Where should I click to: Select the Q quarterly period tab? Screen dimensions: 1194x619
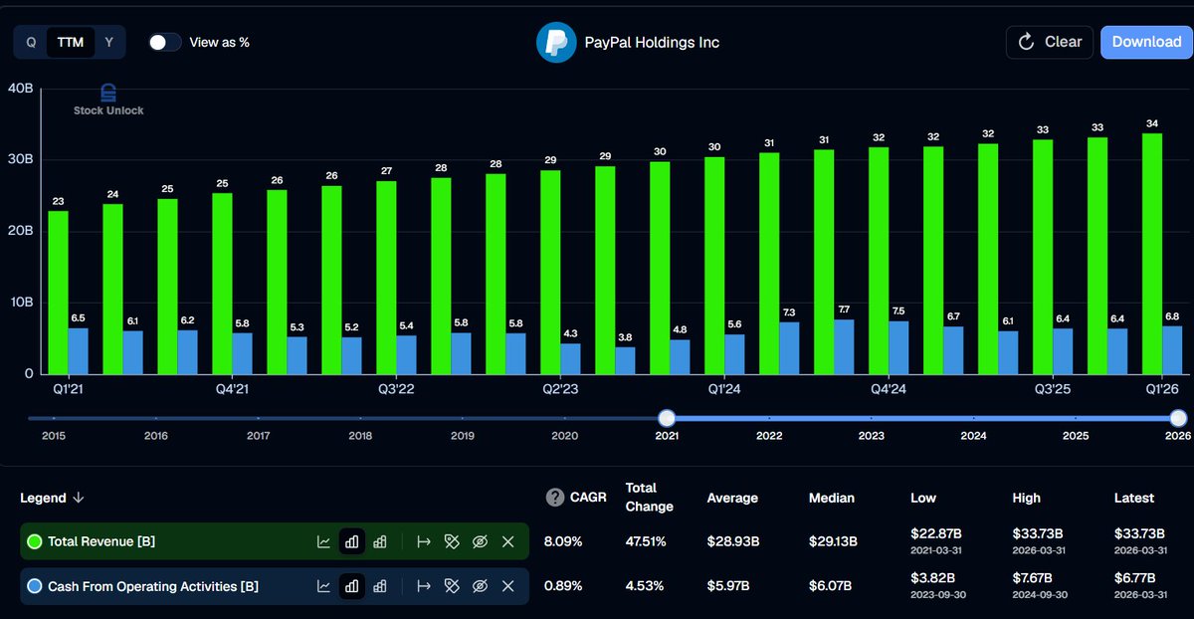tap(31, 42)
